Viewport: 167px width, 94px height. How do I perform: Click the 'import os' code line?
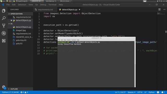coord(49,16)
